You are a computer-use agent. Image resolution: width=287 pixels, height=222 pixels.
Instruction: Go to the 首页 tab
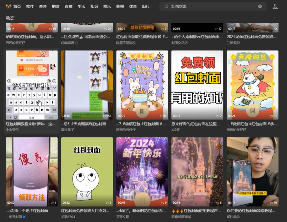17,6
